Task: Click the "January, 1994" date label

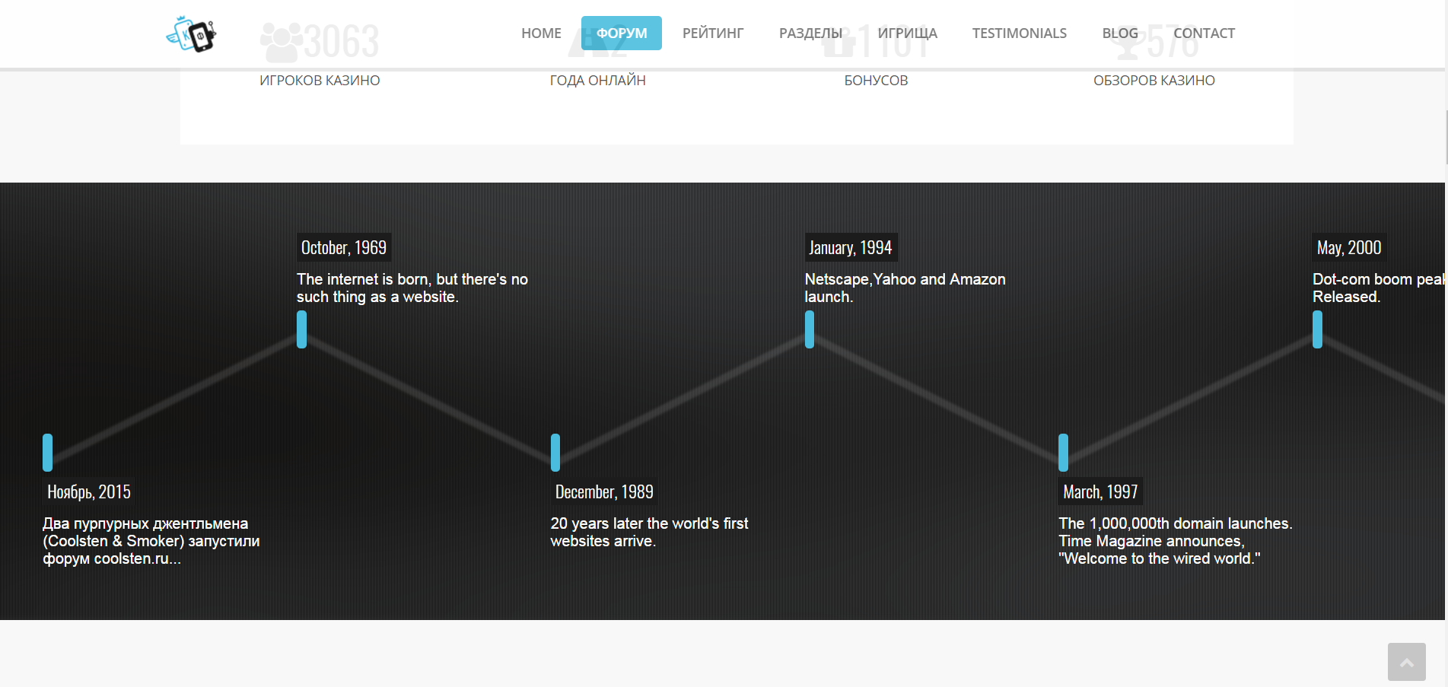Action: click(851, 248)
